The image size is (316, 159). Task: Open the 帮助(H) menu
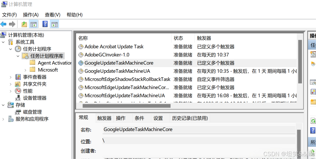coord(75,15)
